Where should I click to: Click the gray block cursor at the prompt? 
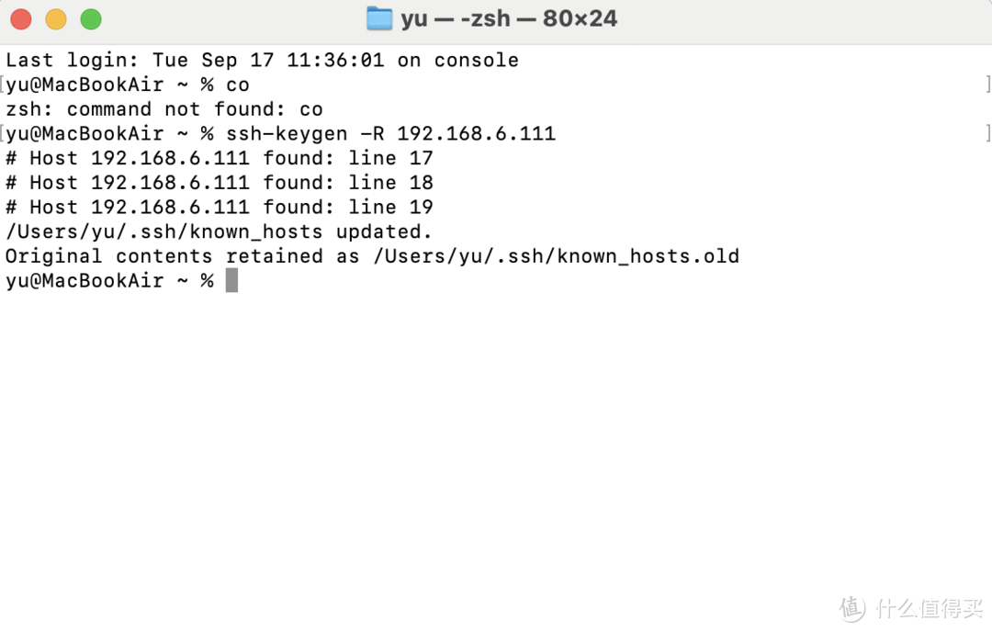[x=231, y=280]
